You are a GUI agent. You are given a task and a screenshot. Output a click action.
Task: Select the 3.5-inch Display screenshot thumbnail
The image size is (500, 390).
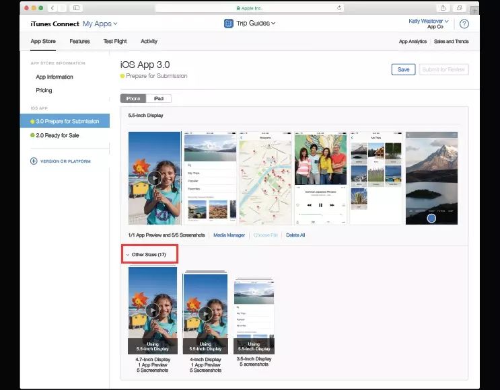pyautogui.click(x=254, y=316)
